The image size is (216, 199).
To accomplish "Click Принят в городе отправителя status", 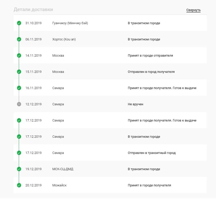I will [150, 56].
